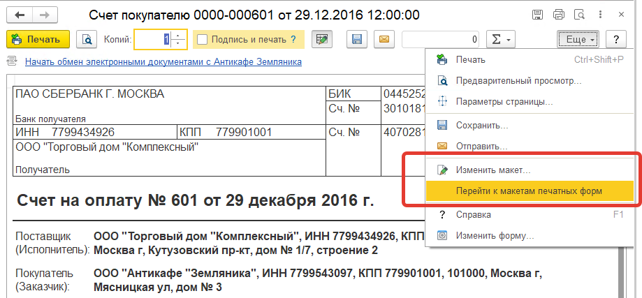Decrease copies with down stepper arrow
642x298 pixels.
pos(178,44)
